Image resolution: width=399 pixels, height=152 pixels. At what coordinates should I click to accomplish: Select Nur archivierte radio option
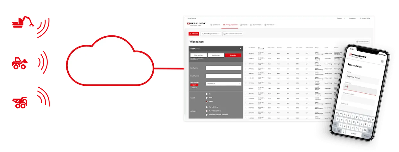(207, 107)
